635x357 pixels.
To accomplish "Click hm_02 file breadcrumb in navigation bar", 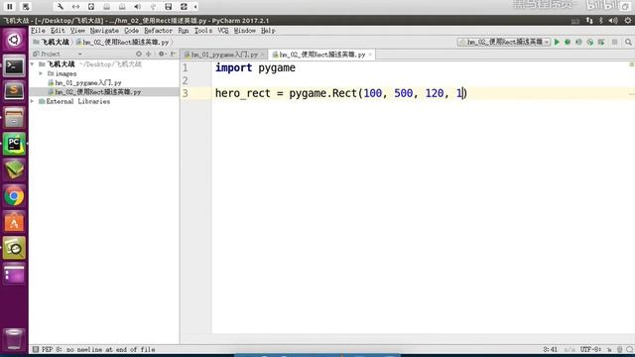I will (122, 42).
